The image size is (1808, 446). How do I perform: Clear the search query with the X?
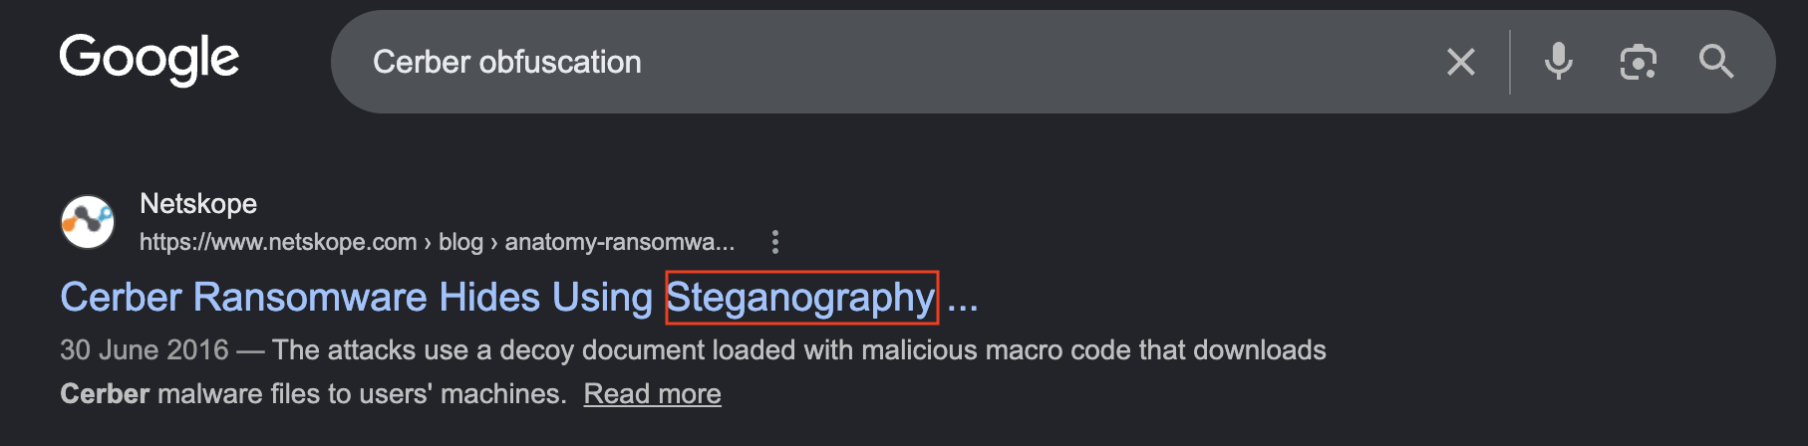tap(1461, 63)
